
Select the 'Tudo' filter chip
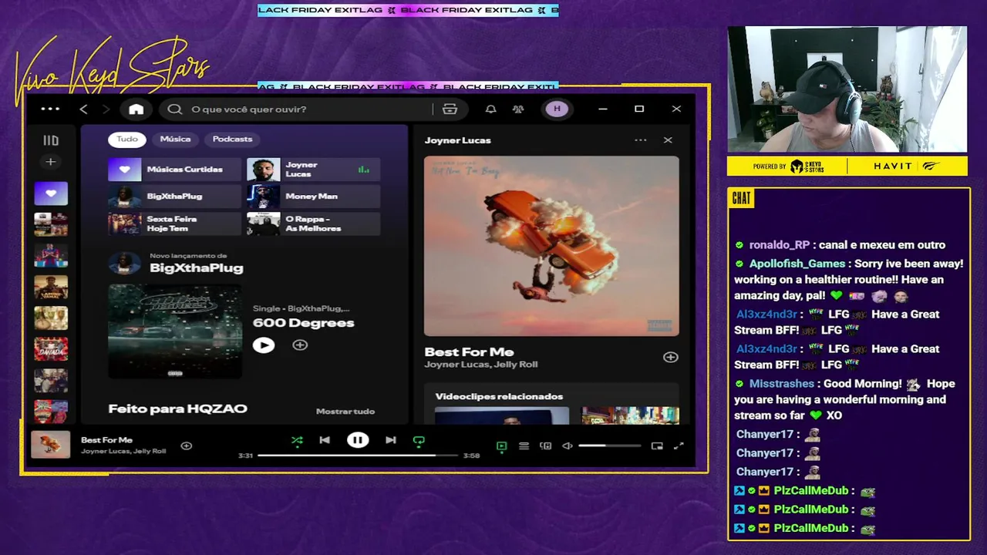[x=127, y=140]
